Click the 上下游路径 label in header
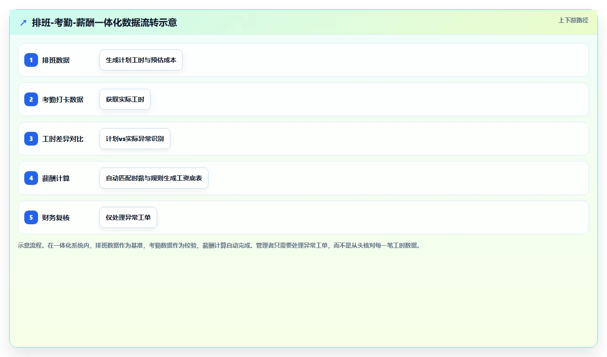 coord(573,20)
